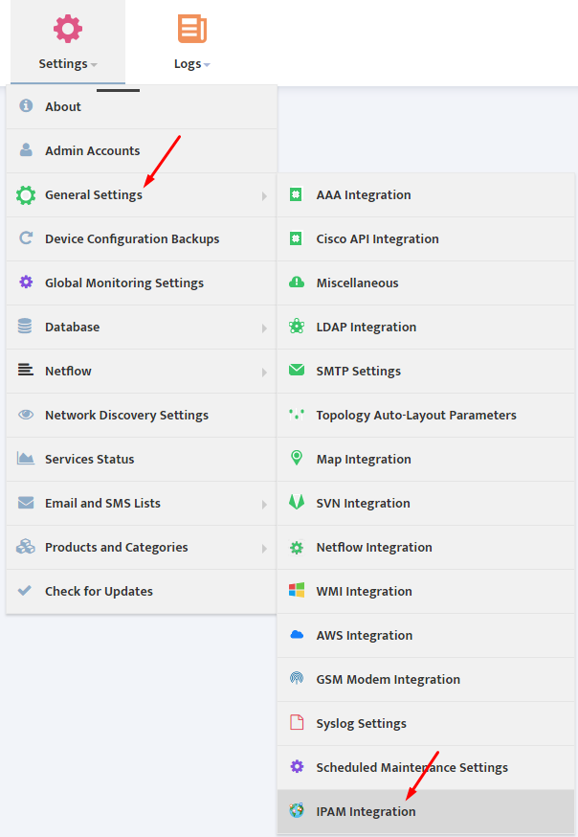The height and width of the screenshot is (837, 578).
Task: Select Check for Updates
Action: [142, 592]
